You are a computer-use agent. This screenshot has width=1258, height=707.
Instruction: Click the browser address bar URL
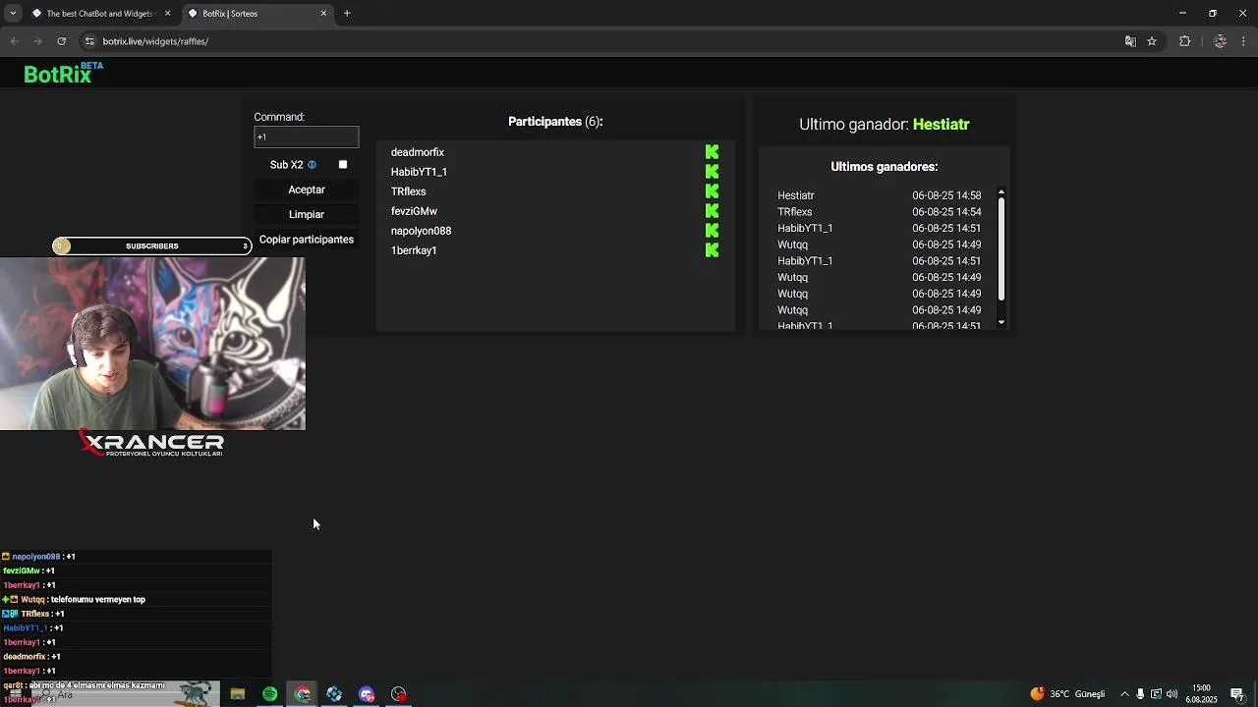pos(155,41)
